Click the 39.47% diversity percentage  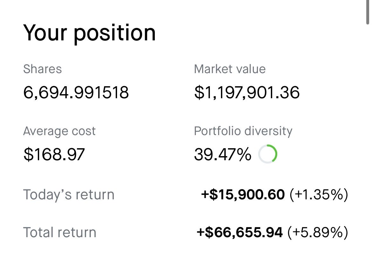pyautogui.click(x=223, y=154)
